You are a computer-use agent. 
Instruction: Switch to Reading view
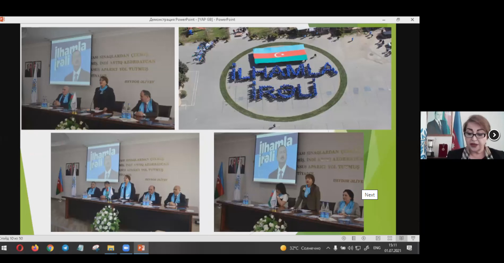pyautogui.click(x=401, y=238)
